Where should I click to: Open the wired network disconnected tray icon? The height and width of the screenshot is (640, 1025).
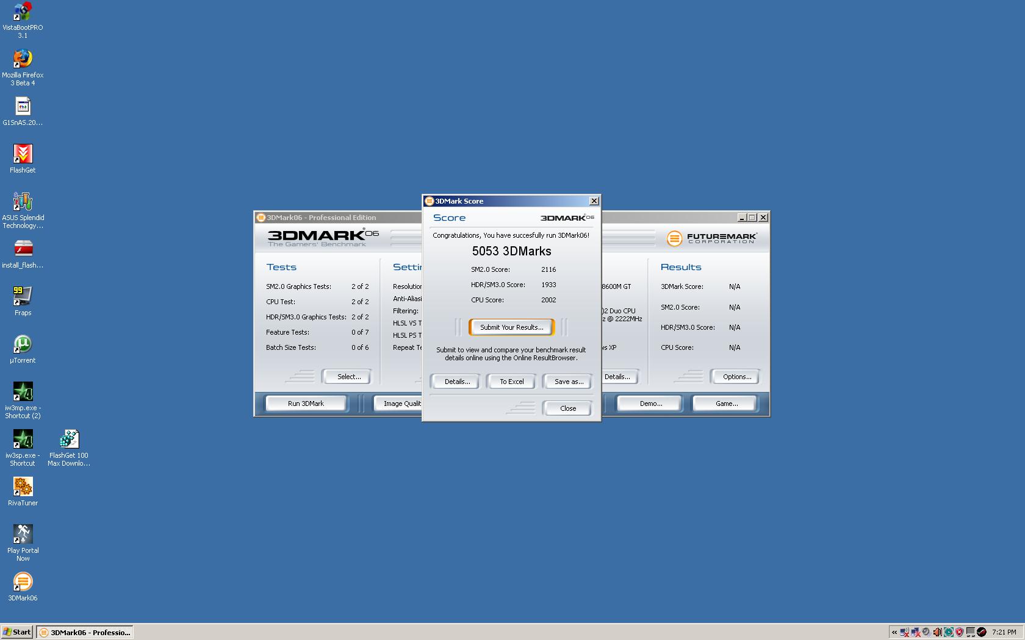pos(915,632)
